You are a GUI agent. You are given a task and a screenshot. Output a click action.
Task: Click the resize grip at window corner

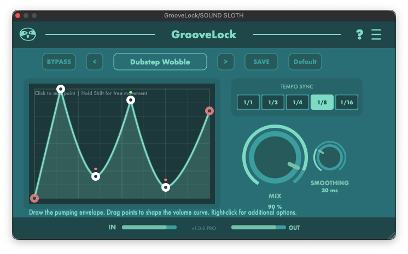pos(391,235)
